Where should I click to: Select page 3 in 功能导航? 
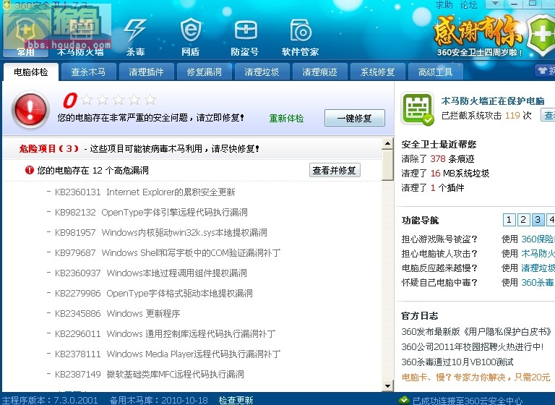[x=538, y=220]
